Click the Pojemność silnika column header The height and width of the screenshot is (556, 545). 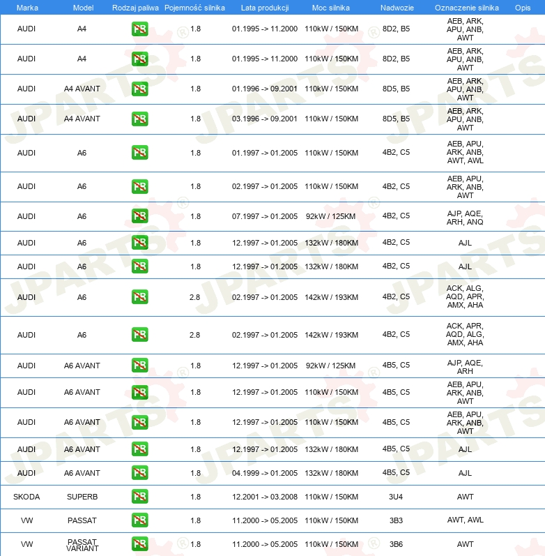click(194, 8)
